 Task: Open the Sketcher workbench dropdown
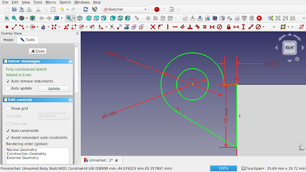[126, 10]
